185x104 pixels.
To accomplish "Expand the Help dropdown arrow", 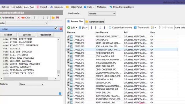I will pos(93,7).
